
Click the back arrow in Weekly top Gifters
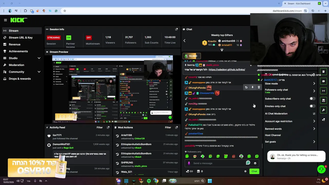[x=184, y=41]
